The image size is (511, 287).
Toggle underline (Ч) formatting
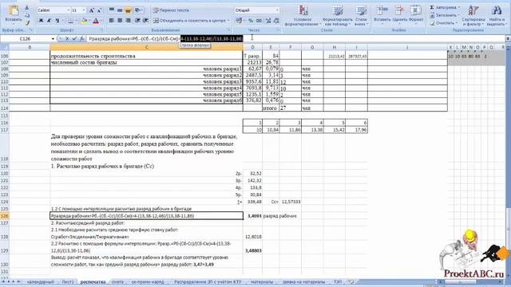57,21
